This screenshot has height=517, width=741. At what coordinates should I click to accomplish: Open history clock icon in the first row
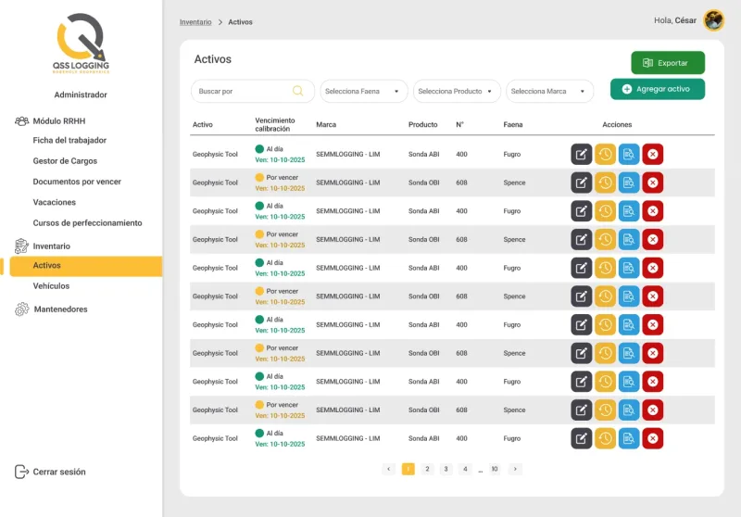pyautogui.click(x=605, y=154)
